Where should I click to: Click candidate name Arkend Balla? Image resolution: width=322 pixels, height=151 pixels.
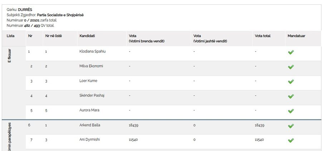pyautogui.click(x=90, y=125)
